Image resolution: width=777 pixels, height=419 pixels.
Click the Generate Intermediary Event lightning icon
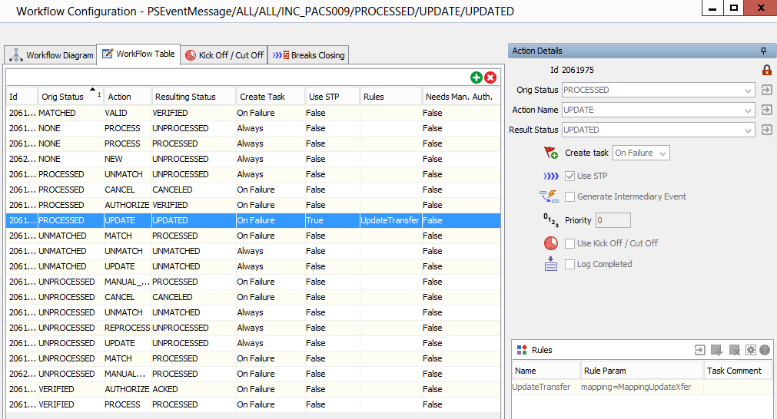pos(549,196)
